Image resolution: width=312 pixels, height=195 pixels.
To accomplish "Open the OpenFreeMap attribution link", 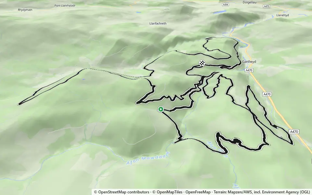I will click(x=198, y=192).
